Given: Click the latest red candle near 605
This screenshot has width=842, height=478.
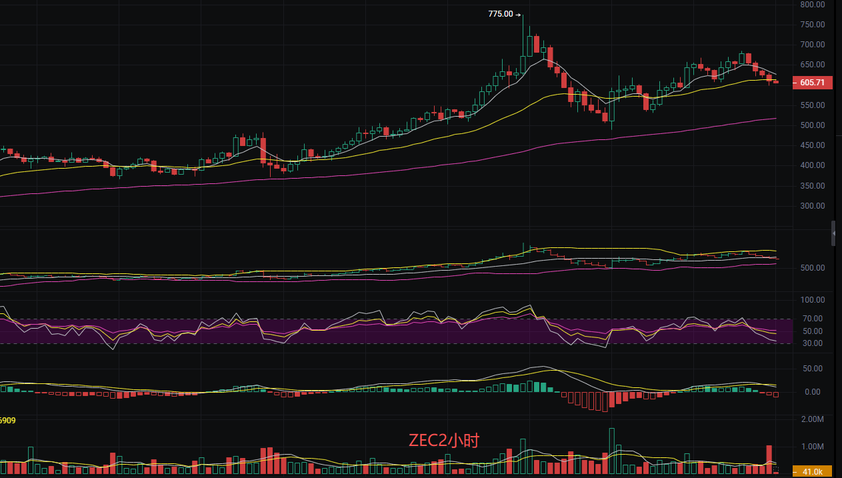Looking at the screenshot, I should pyautogui.click(x=775, y=81).
